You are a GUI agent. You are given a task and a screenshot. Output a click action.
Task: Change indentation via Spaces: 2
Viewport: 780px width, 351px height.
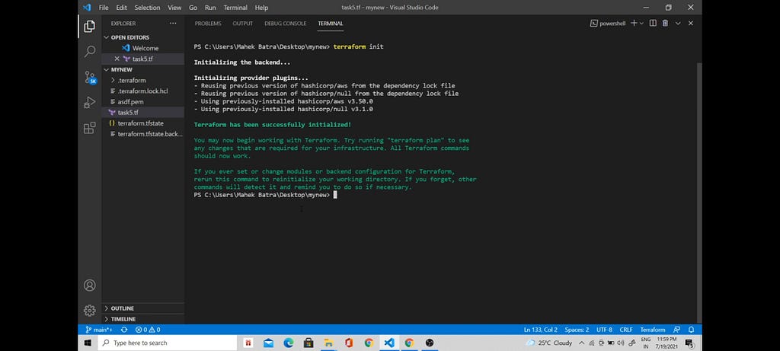coord(577,330)
